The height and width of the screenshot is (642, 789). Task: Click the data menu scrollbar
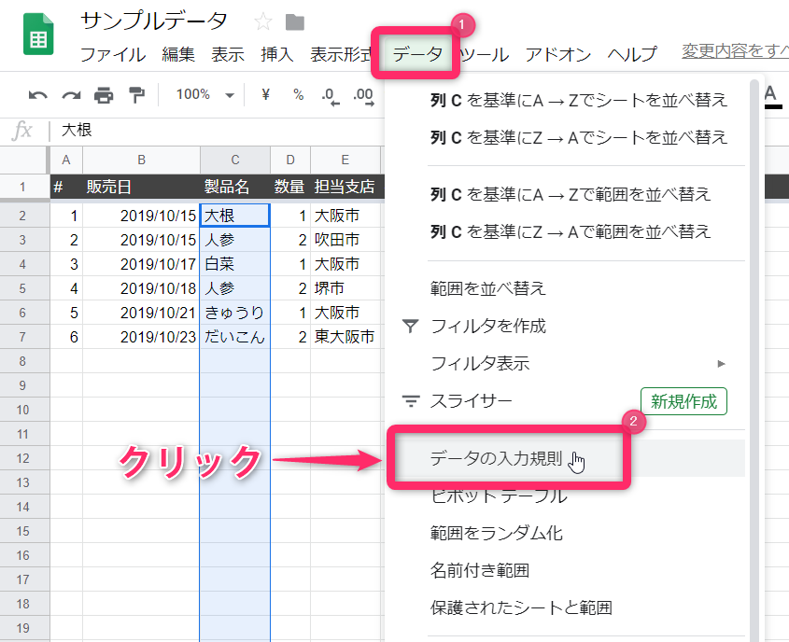(754, 359)
